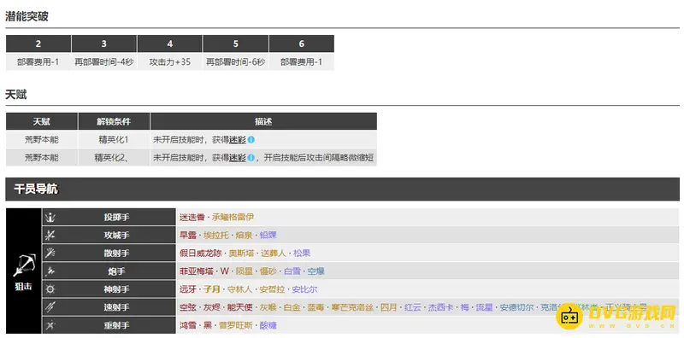Viewport: 684px width, 338px height.
Task: Open operator 白金 page
Action: coord(292,307)
